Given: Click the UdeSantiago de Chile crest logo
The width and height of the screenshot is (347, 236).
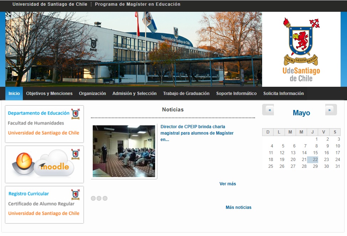Looking at the screenshot, I should (301, 49).
